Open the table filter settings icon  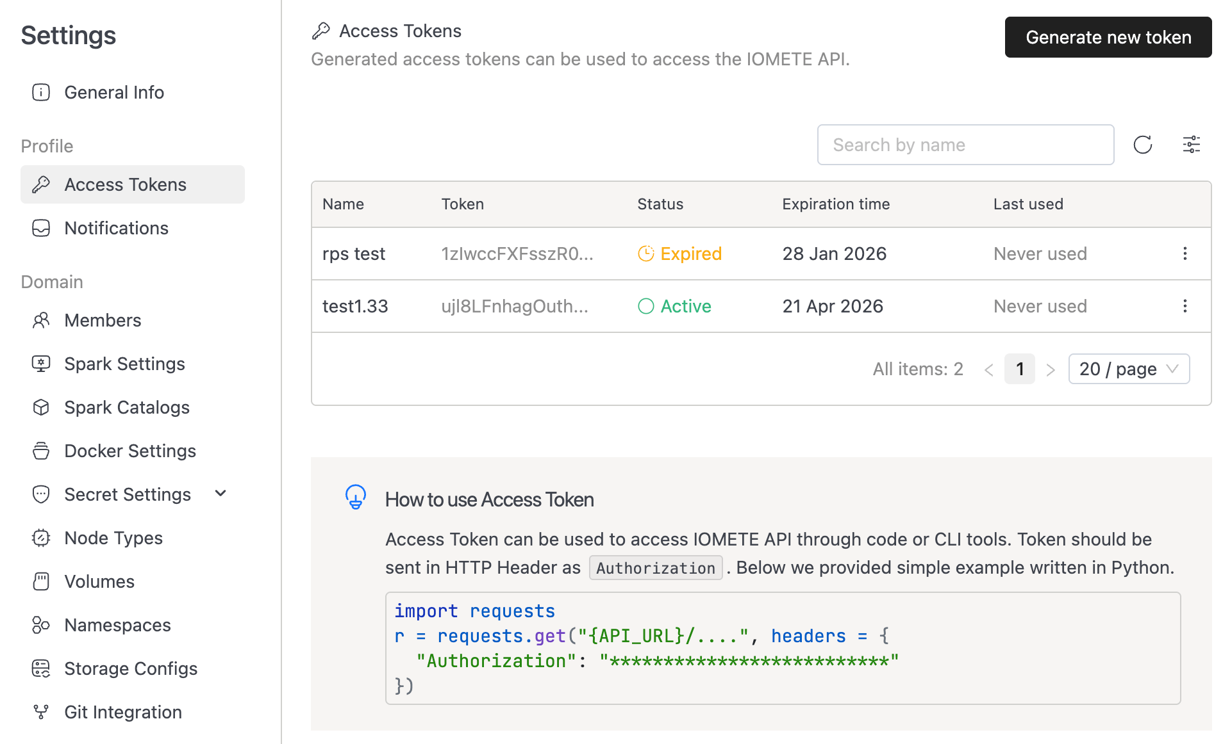click(1191, 145)
